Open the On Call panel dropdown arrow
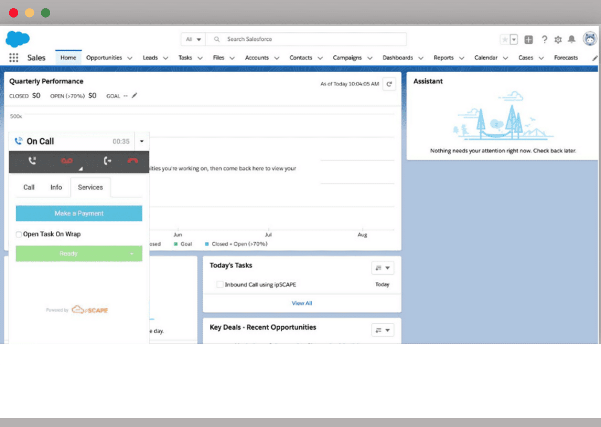This screenshot has width=601, height=427. point(142,141)
